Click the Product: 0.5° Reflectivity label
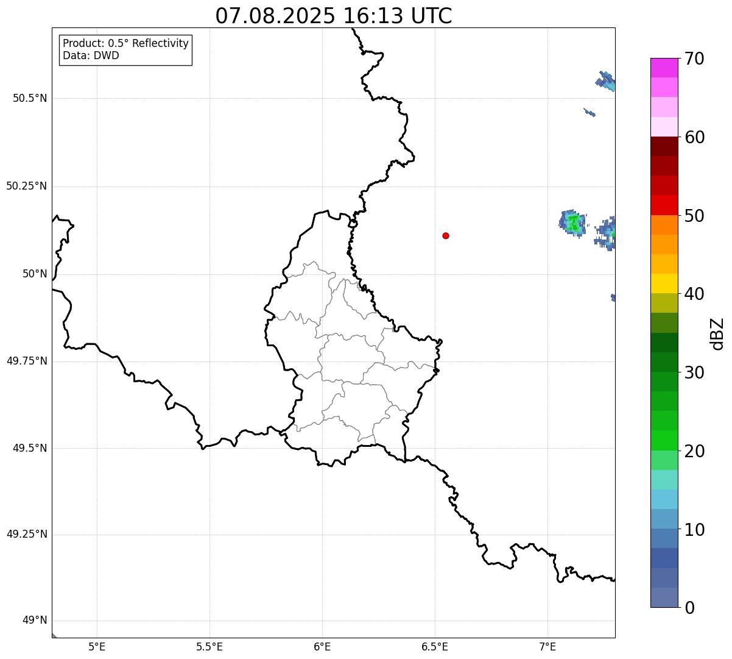Screen dimensions: 732x659 pos(126,44)
